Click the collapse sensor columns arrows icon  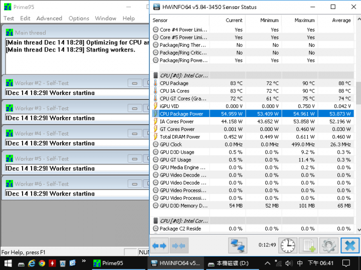click(x=179, y=245)
